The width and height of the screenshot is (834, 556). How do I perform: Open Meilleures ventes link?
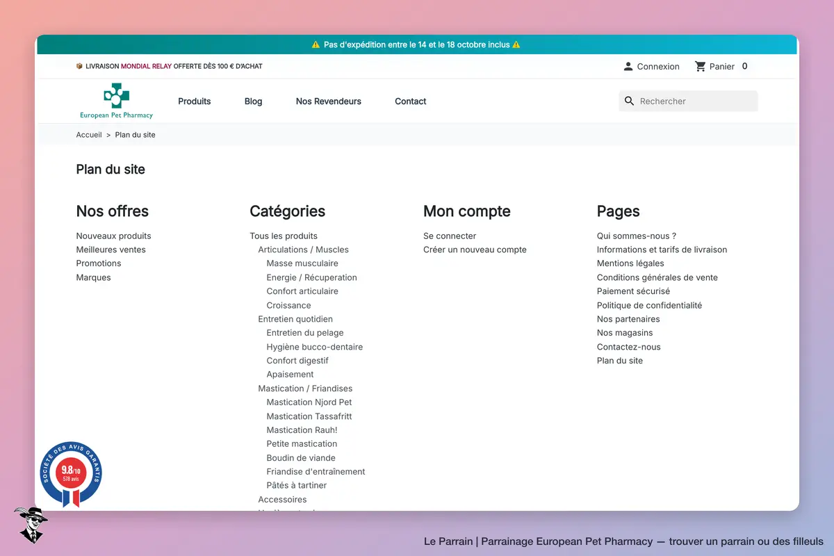coord(111,250)
